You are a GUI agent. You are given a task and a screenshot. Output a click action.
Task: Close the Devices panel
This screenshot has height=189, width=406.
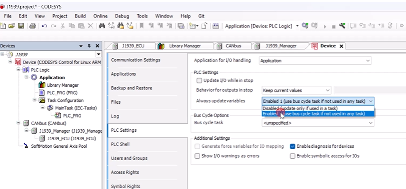click(x=97, y=46)
